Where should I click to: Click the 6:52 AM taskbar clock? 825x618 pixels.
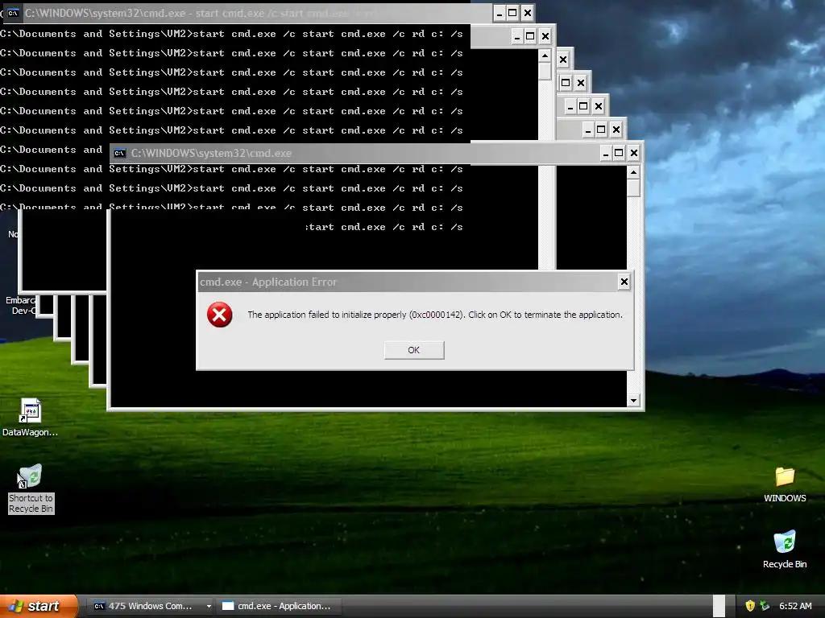[795, 606]
